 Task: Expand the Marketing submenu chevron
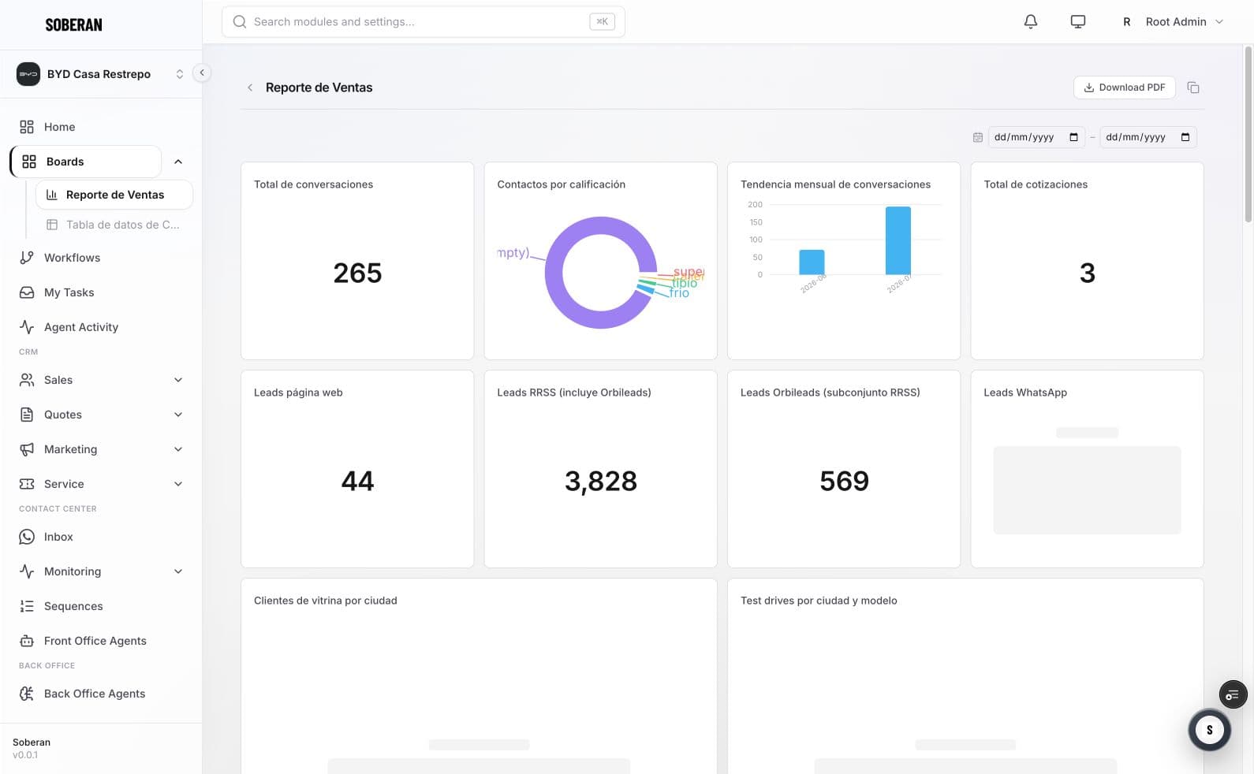(x=178, y=449)
